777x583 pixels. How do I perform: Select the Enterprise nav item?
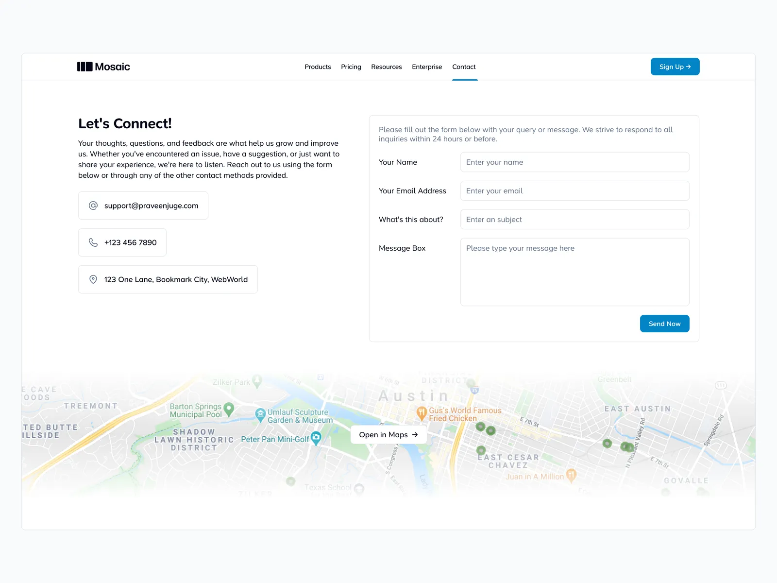(x=427, y=67)
